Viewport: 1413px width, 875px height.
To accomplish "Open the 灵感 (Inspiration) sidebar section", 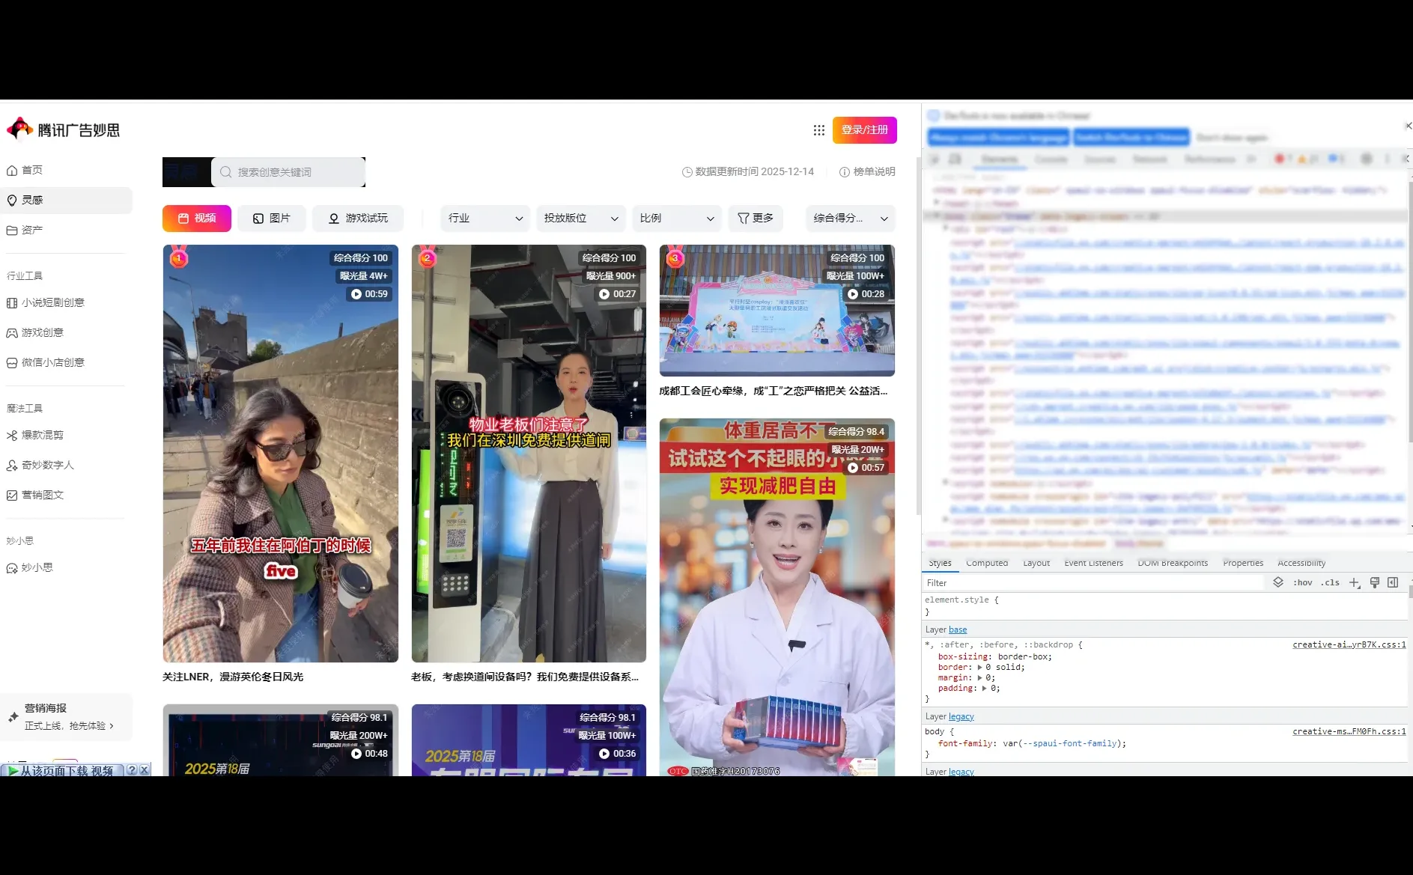I will coord(34,200).
